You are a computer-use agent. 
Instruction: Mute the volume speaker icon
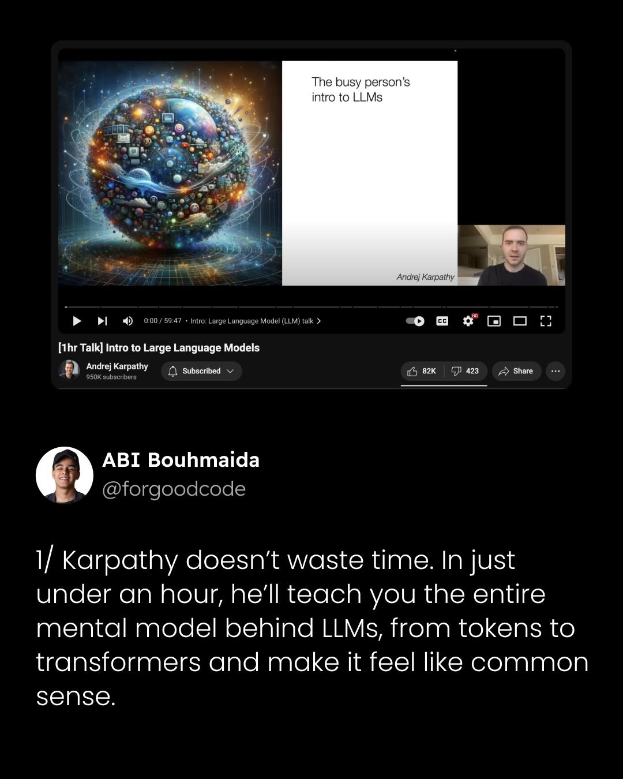click(127, 321)
